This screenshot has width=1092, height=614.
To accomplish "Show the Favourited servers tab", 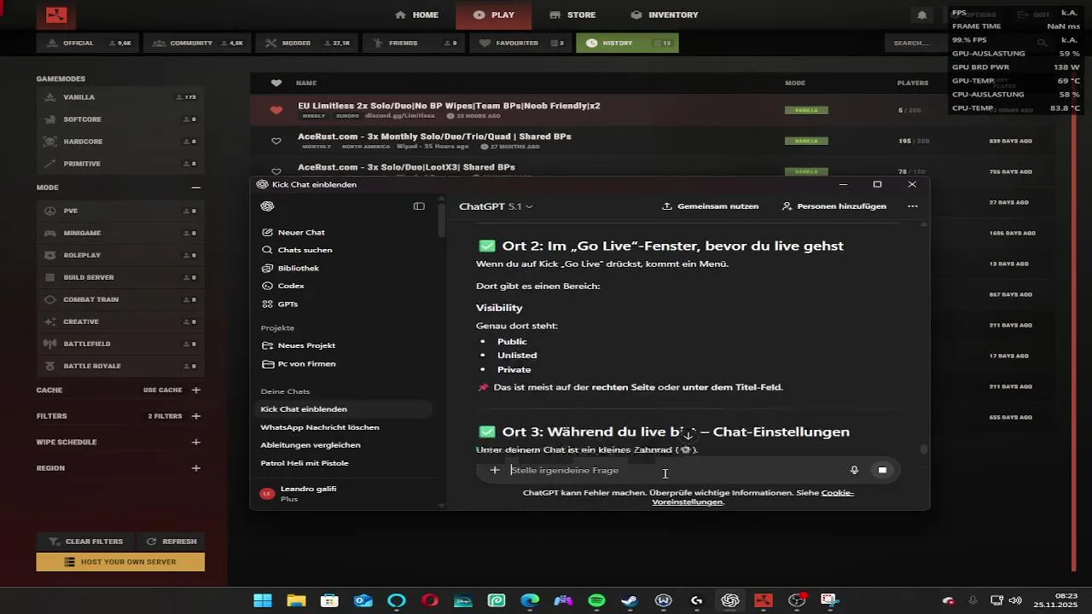I will [520, 43].
